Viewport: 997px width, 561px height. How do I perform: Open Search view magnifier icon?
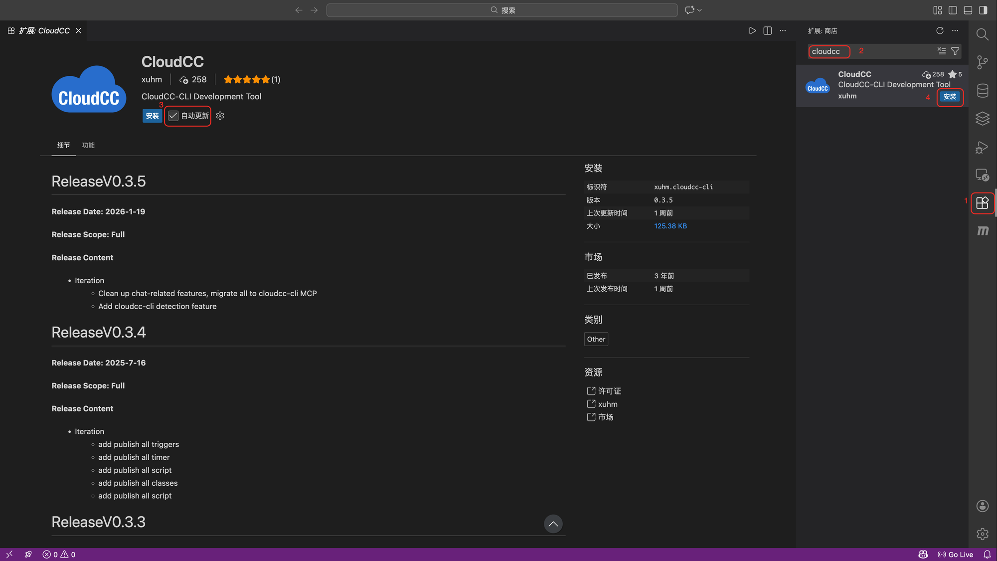982,34
